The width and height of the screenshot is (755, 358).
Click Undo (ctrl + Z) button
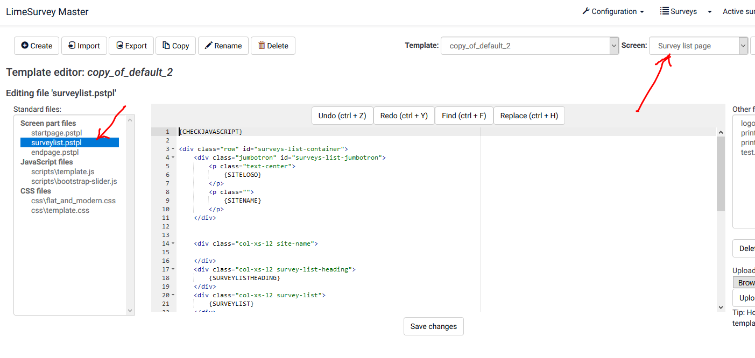click(x=342, y=116)
